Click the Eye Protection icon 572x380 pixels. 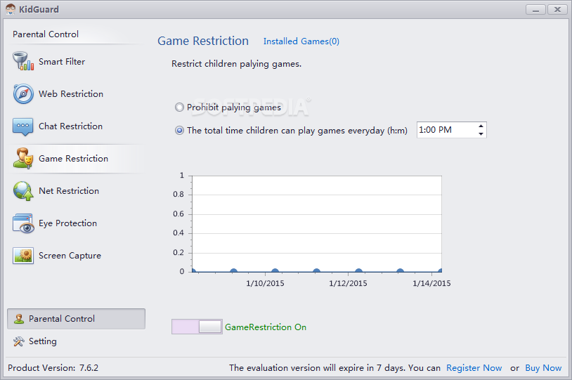(23, 223)
